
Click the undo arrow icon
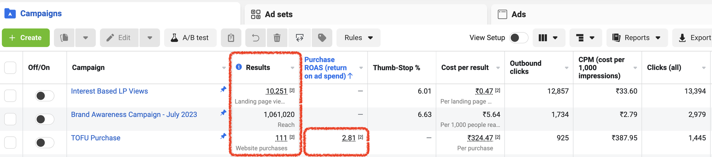(256, 38)
